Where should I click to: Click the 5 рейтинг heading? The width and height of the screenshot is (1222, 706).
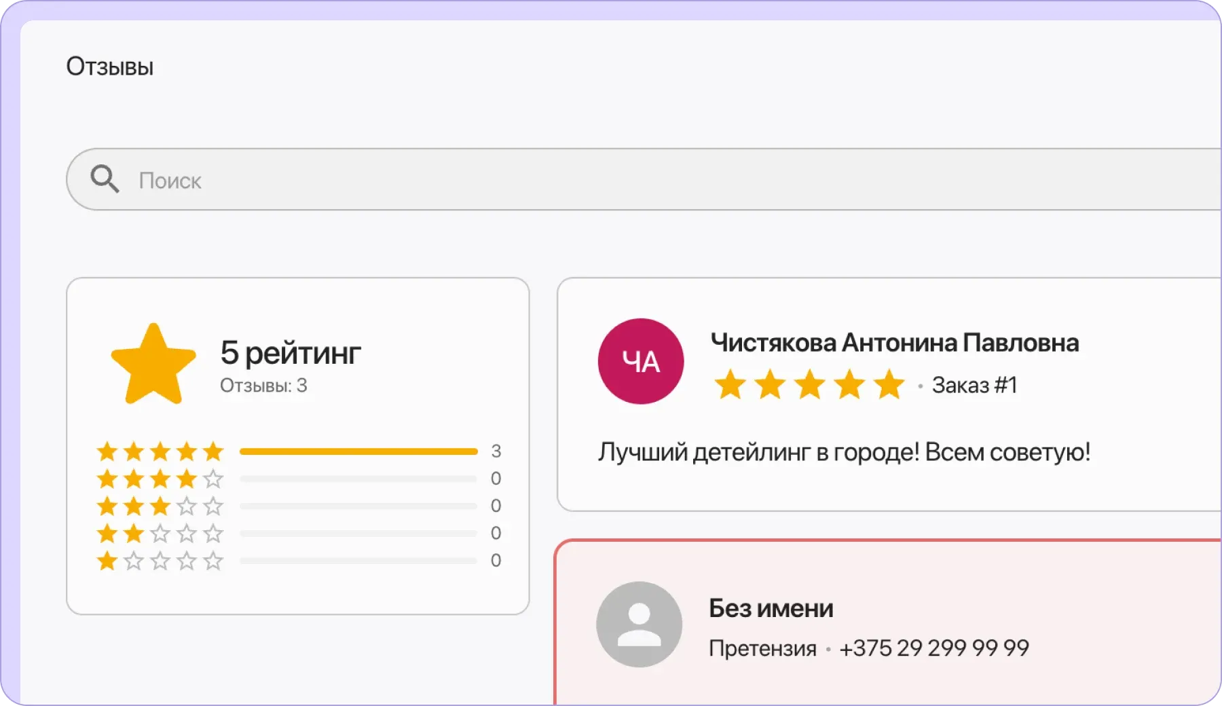[x=291, y=353]
